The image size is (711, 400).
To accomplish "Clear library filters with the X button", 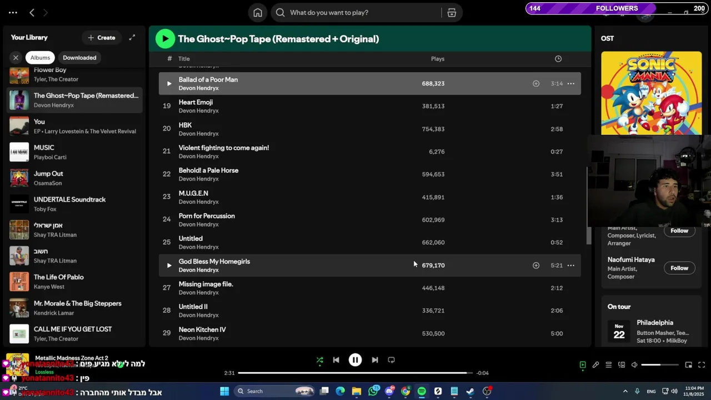I will [16, 58].
